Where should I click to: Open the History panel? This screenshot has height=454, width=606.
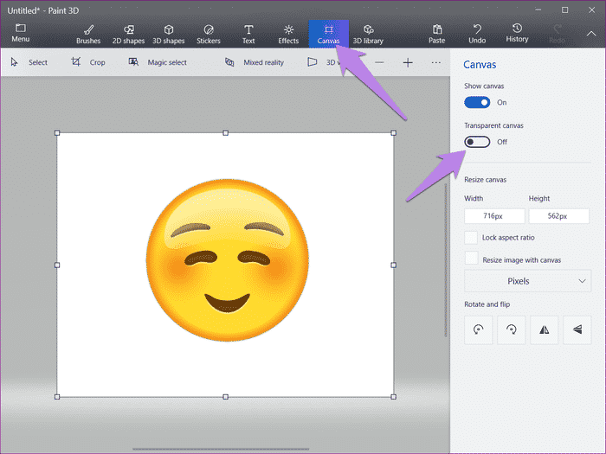(517, 33)
